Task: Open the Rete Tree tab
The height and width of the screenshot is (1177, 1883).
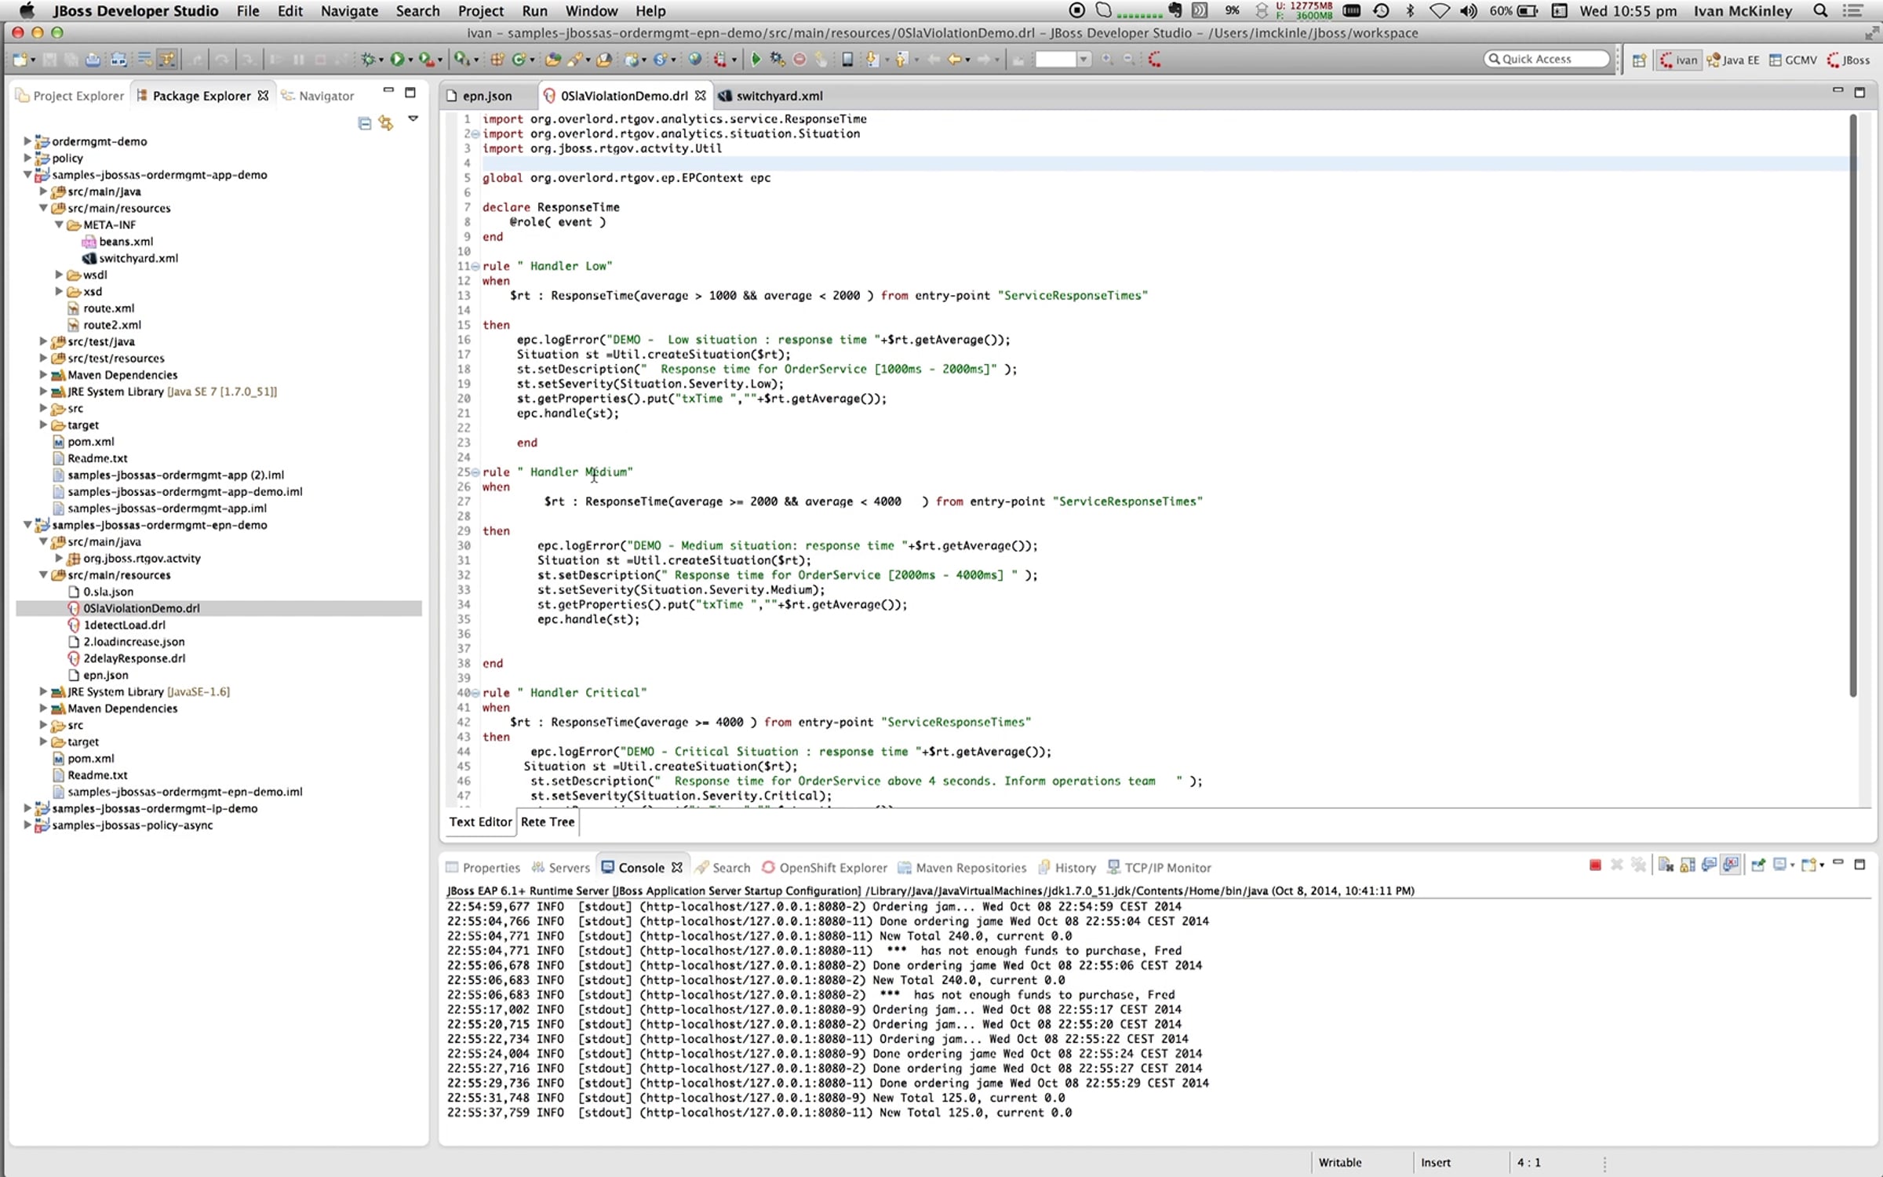Action: click(548, 822)
